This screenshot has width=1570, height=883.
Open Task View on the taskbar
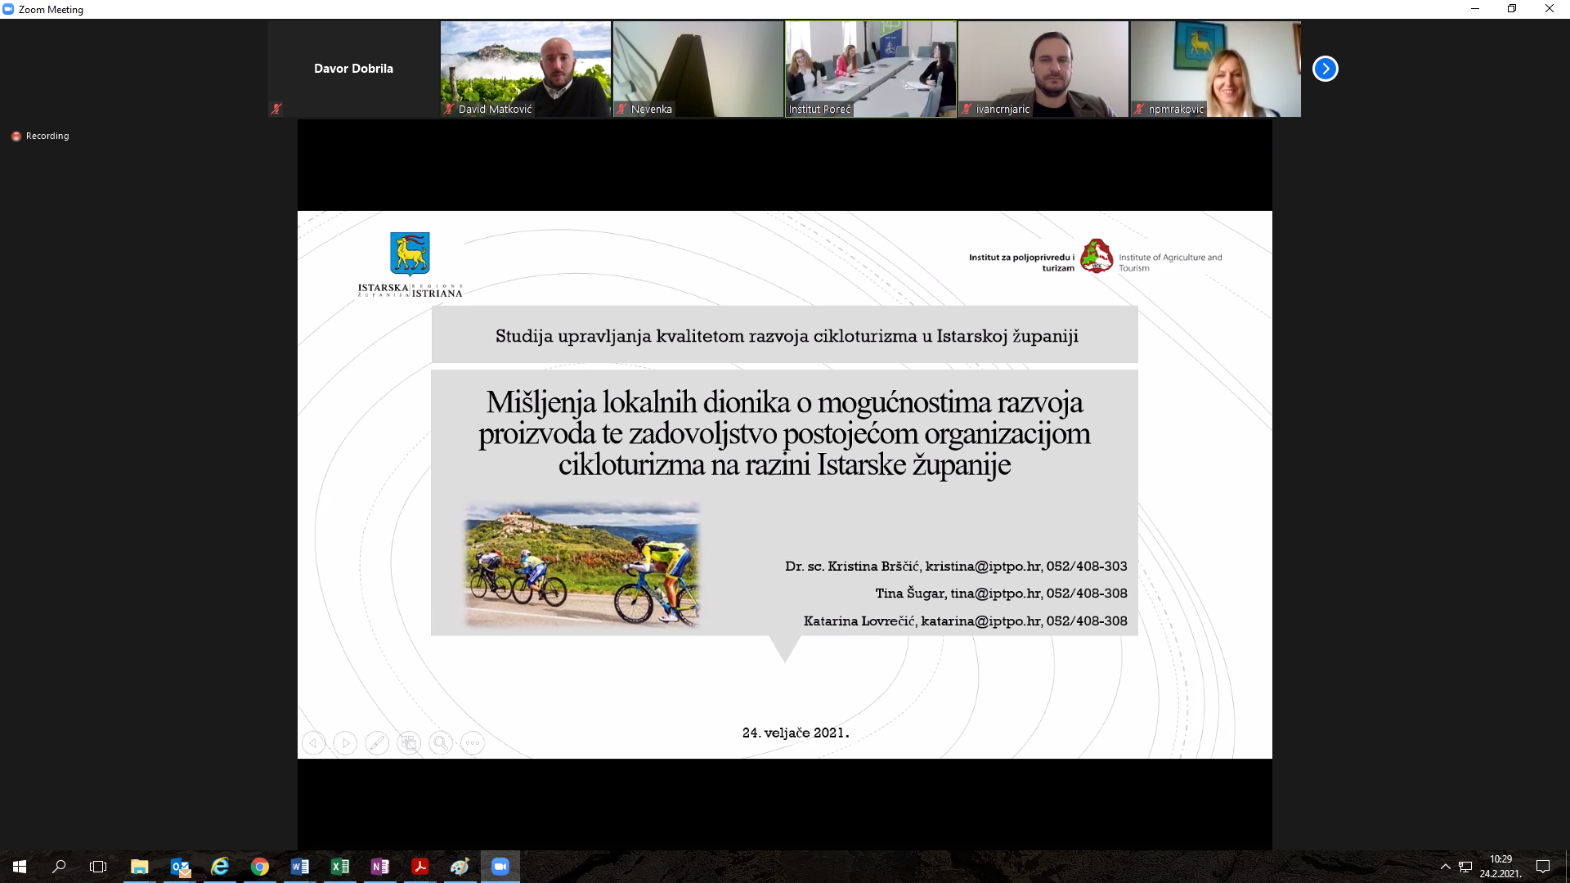[98, 867]
